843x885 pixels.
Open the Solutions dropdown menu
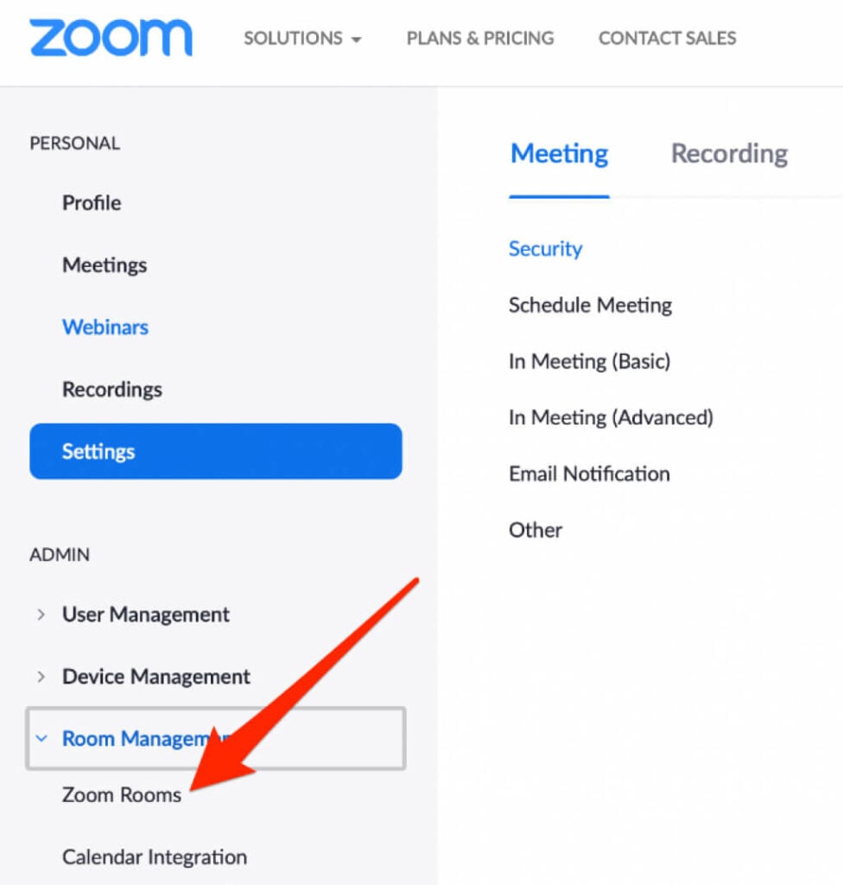(x=302, y=38)
